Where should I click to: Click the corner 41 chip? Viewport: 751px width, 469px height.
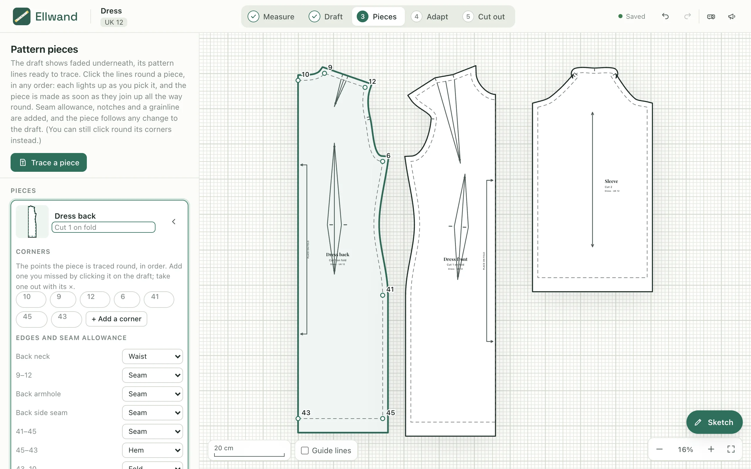tap(159, 299)
